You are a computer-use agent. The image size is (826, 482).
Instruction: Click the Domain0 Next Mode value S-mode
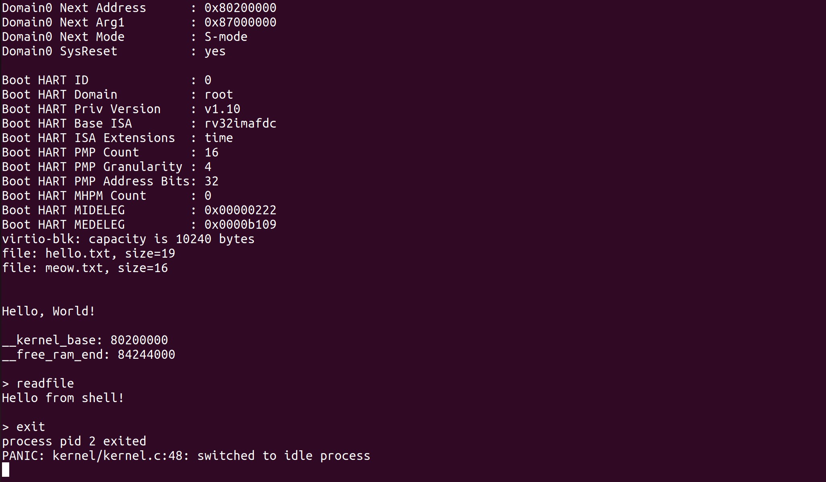point(226,37)
